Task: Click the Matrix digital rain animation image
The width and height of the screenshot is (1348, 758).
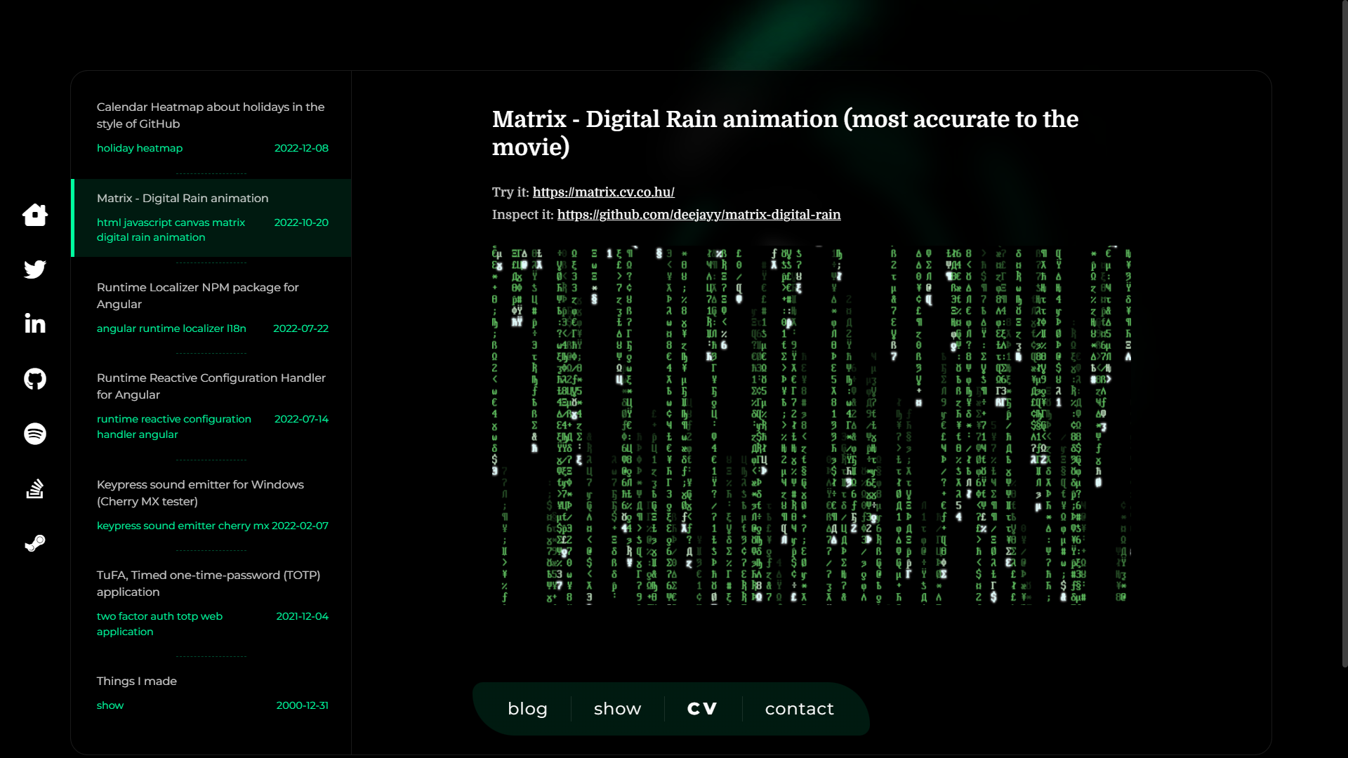Action: click(811, 425)
